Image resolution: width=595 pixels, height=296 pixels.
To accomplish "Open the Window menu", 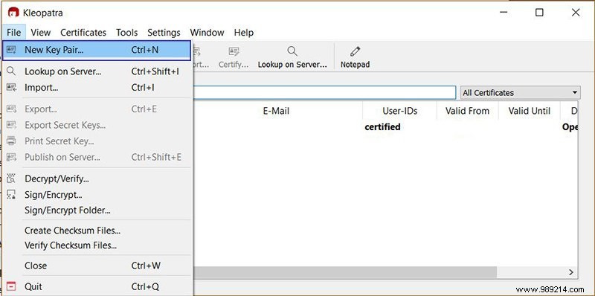I will [x=207, y=33].
